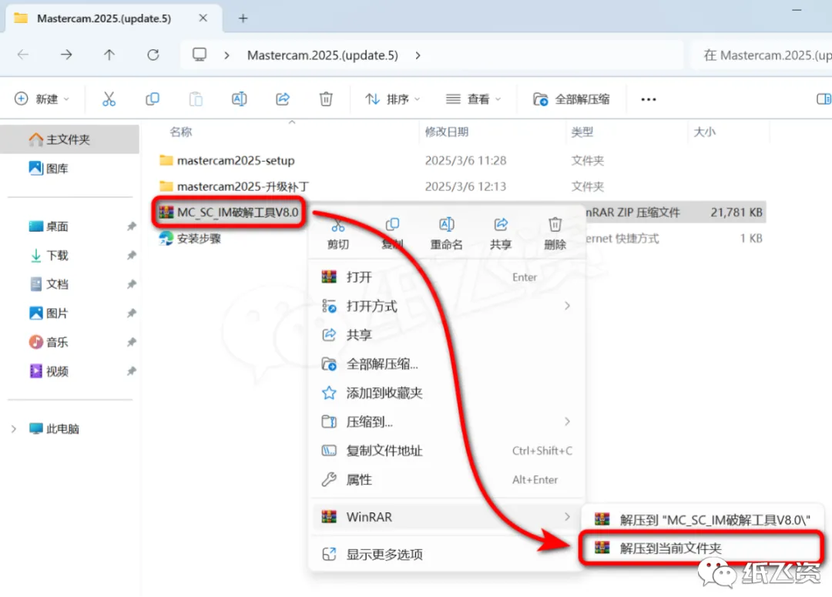Select 属性 in the context menu
Screen dimensions: 832x597
446,480
